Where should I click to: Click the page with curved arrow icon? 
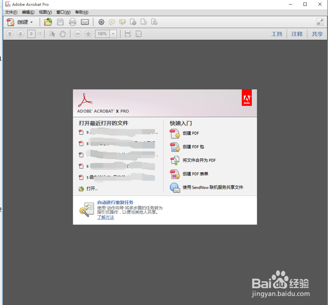[x=144, y=22]
